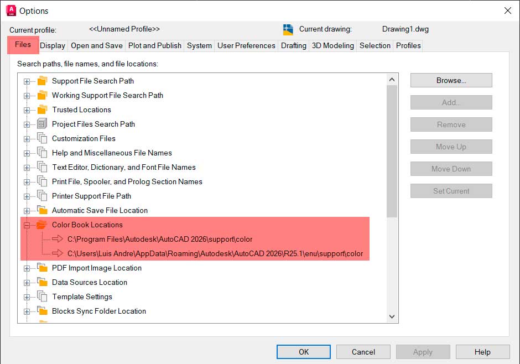
Task: Select the Program Files support\color path
Action: click(x=160, y=239)
